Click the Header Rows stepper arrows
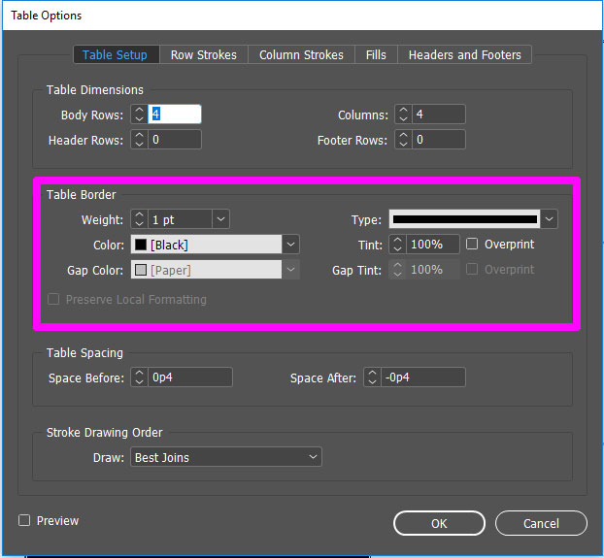 [139, 140]
